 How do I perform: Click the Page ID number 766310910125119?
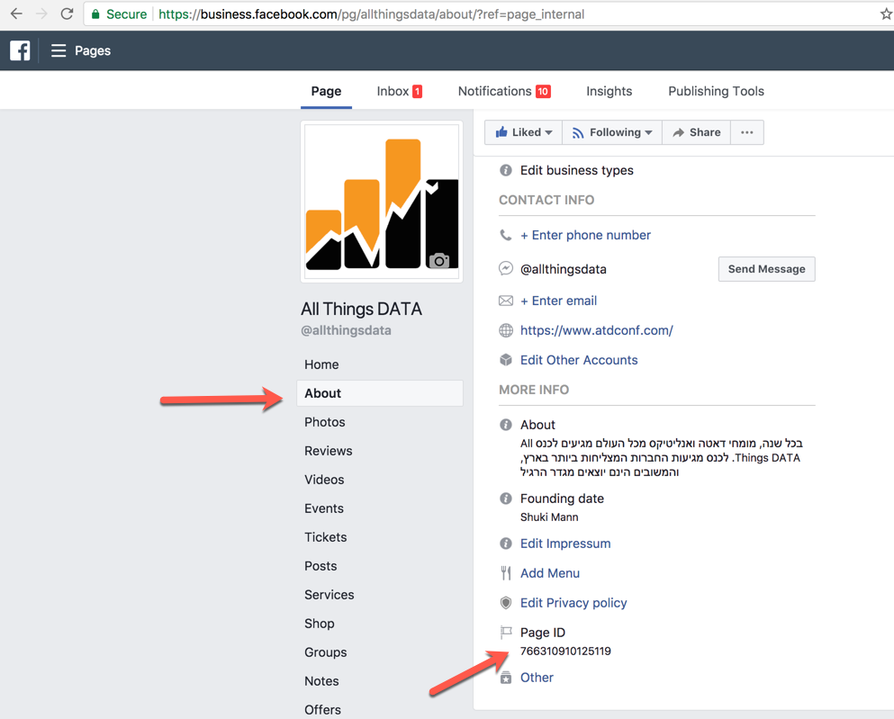pyautogui.click(x=565, y=652)
